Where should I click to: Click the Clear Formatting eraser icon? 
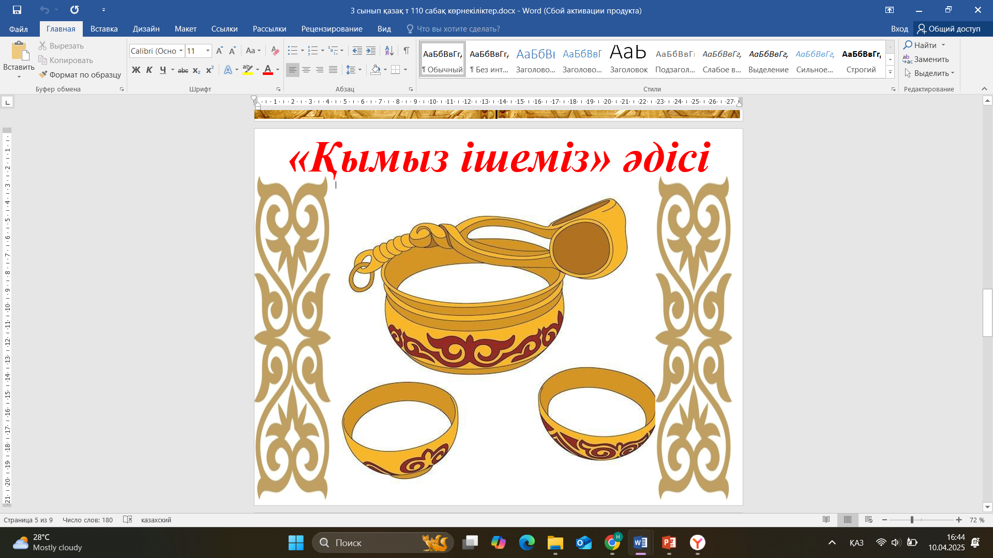pyautogui.click(x=275, y=51)
